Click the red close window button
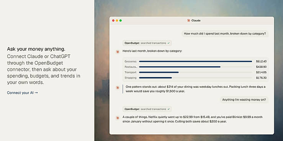This screenshot has width=283, height=141. [113, 21]
